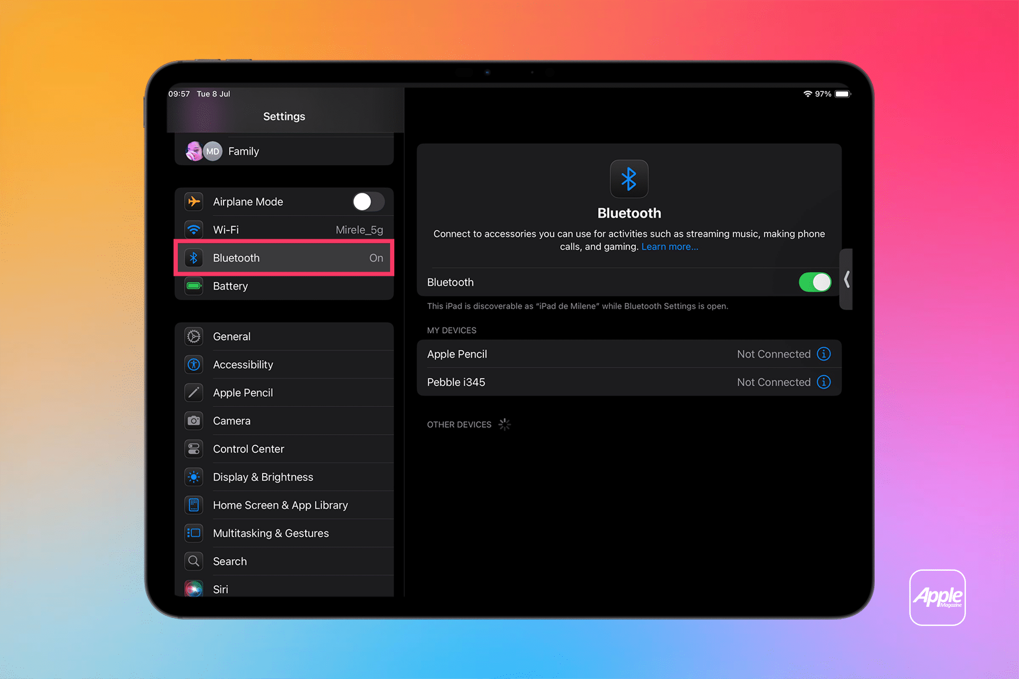Tap the iPad discoverable notice text

pyautogui.click(x=577, y=306)
